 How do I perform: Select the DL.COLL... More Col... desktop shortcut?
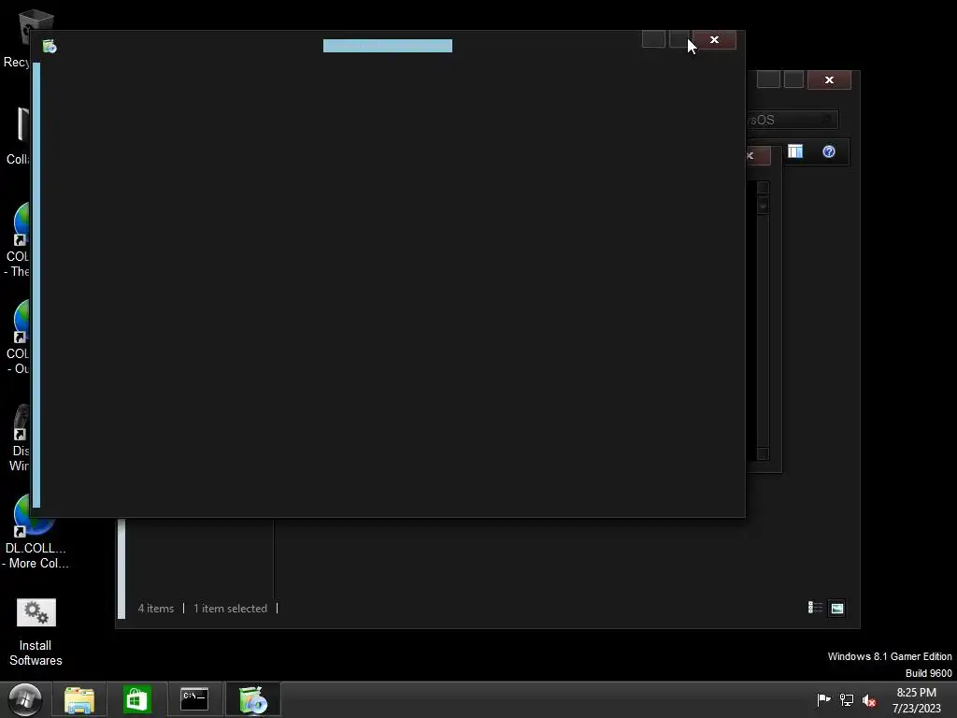click(36, 532)
